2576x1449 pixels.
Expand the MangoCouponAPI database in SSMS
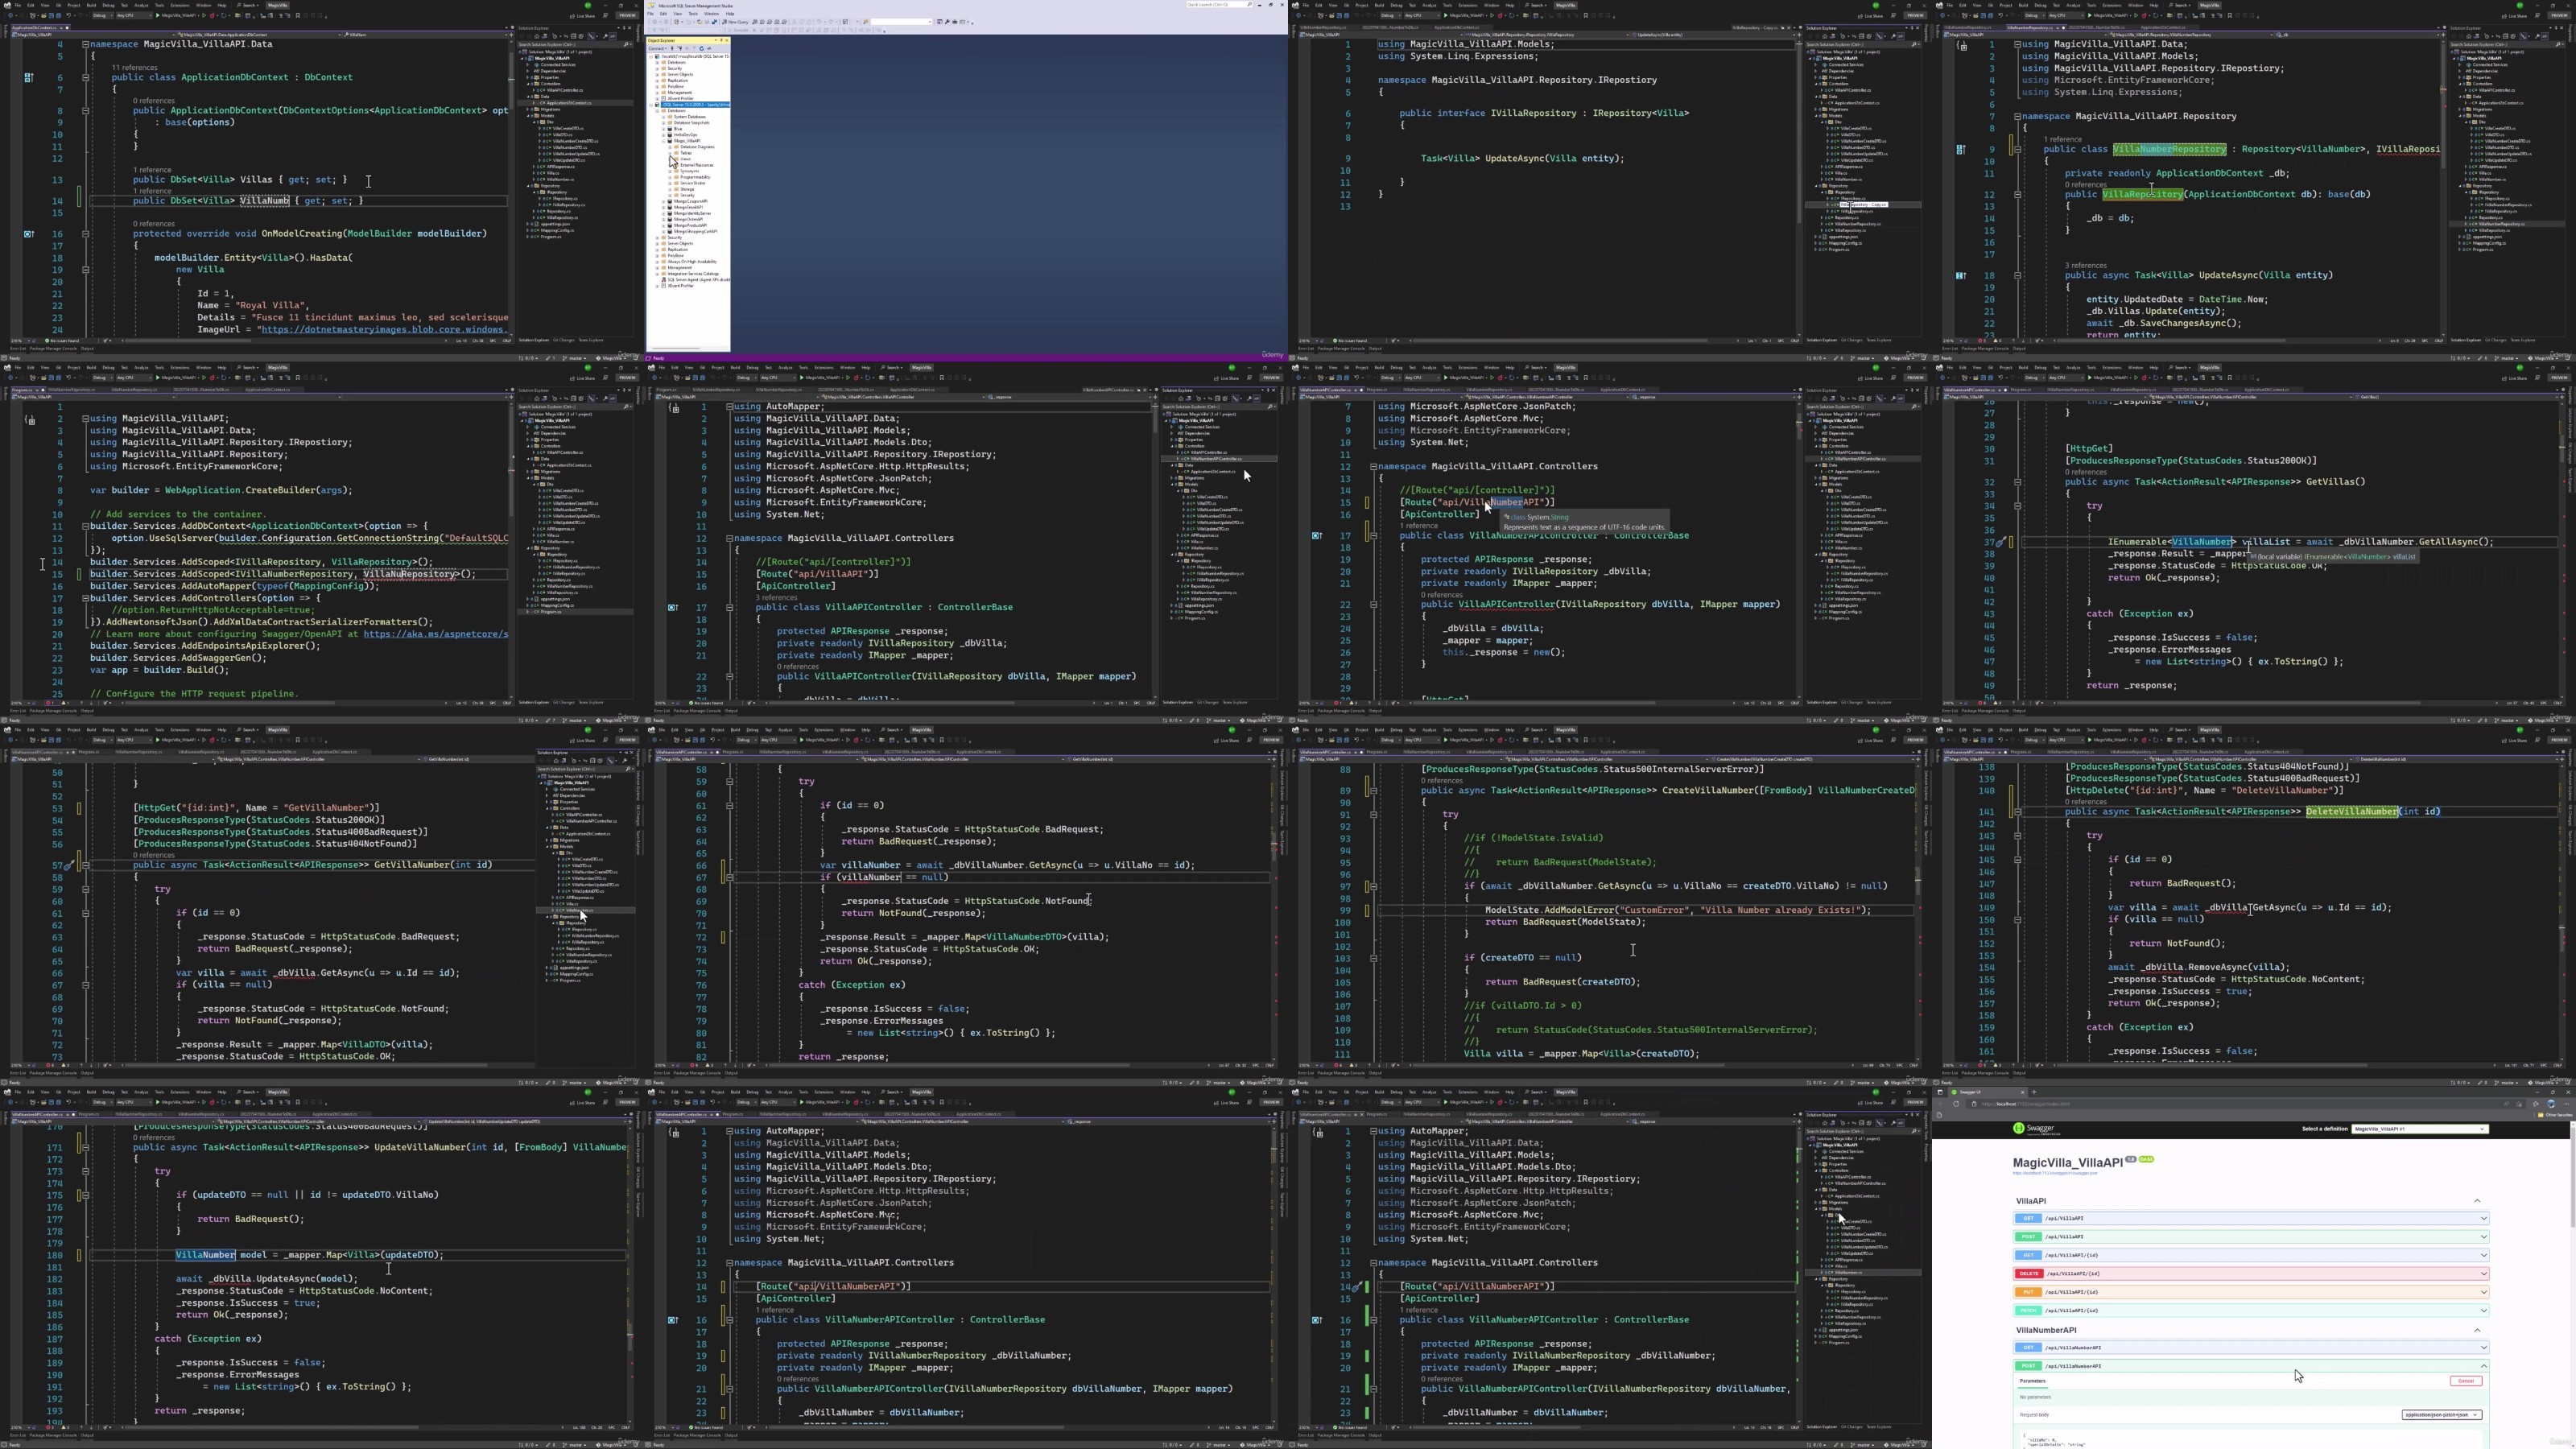(x=664, y=202)
